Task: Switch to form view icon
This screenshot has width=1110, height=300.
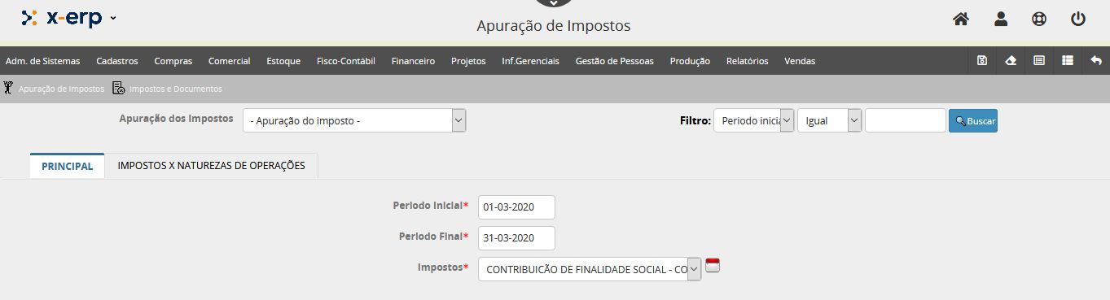Action: (x=1039, y=61)
